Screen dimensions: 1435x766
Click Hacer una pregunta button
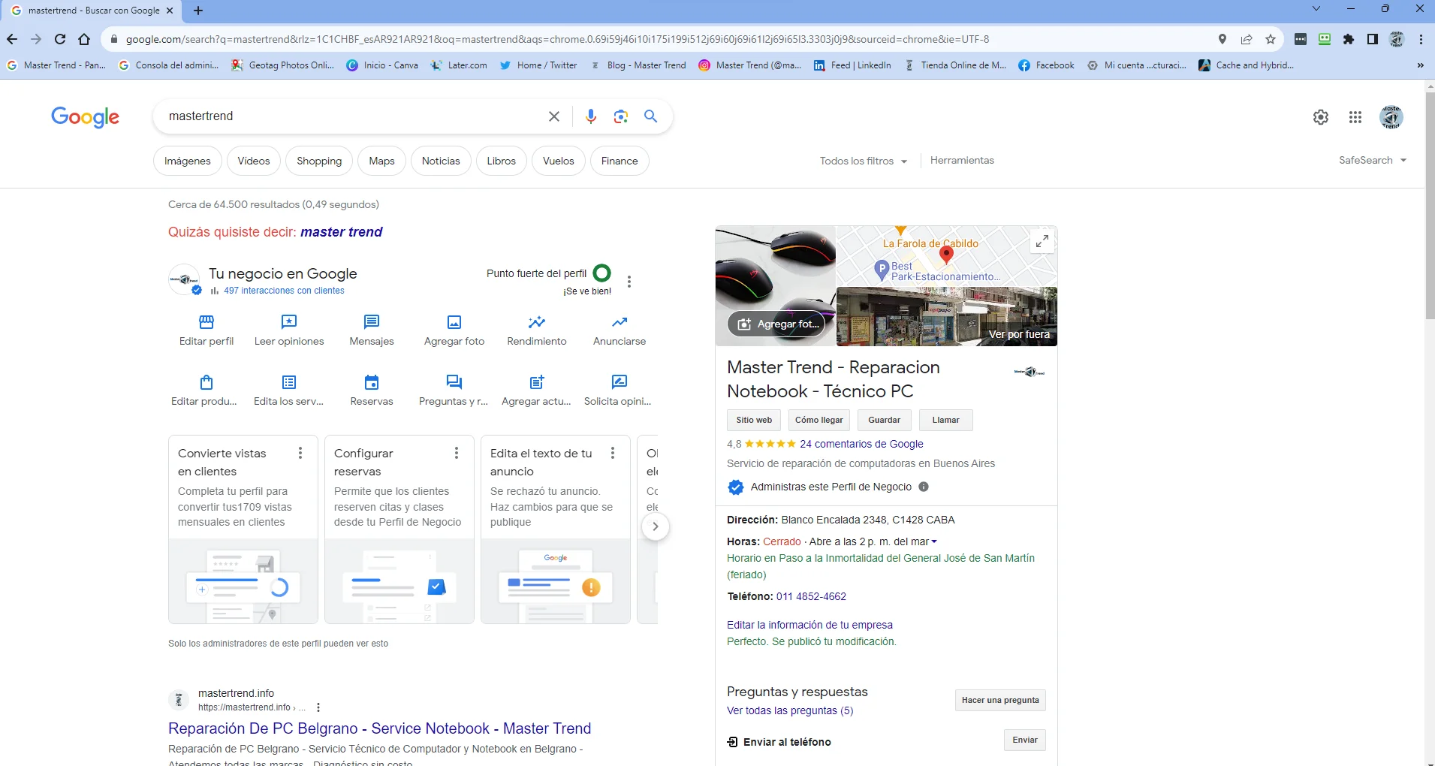pos(1000,700)
